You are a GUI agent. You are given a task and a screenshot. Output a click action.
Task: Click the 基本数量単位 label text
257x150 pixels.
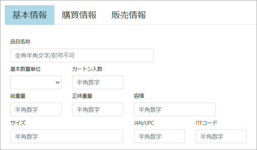[26, 69]
